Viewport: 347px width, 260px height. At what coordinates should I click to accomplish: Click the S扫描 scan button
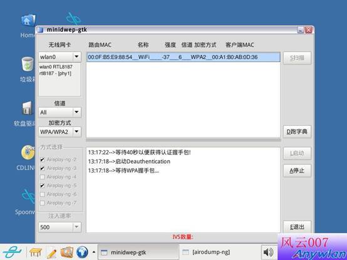coord(297,58)
